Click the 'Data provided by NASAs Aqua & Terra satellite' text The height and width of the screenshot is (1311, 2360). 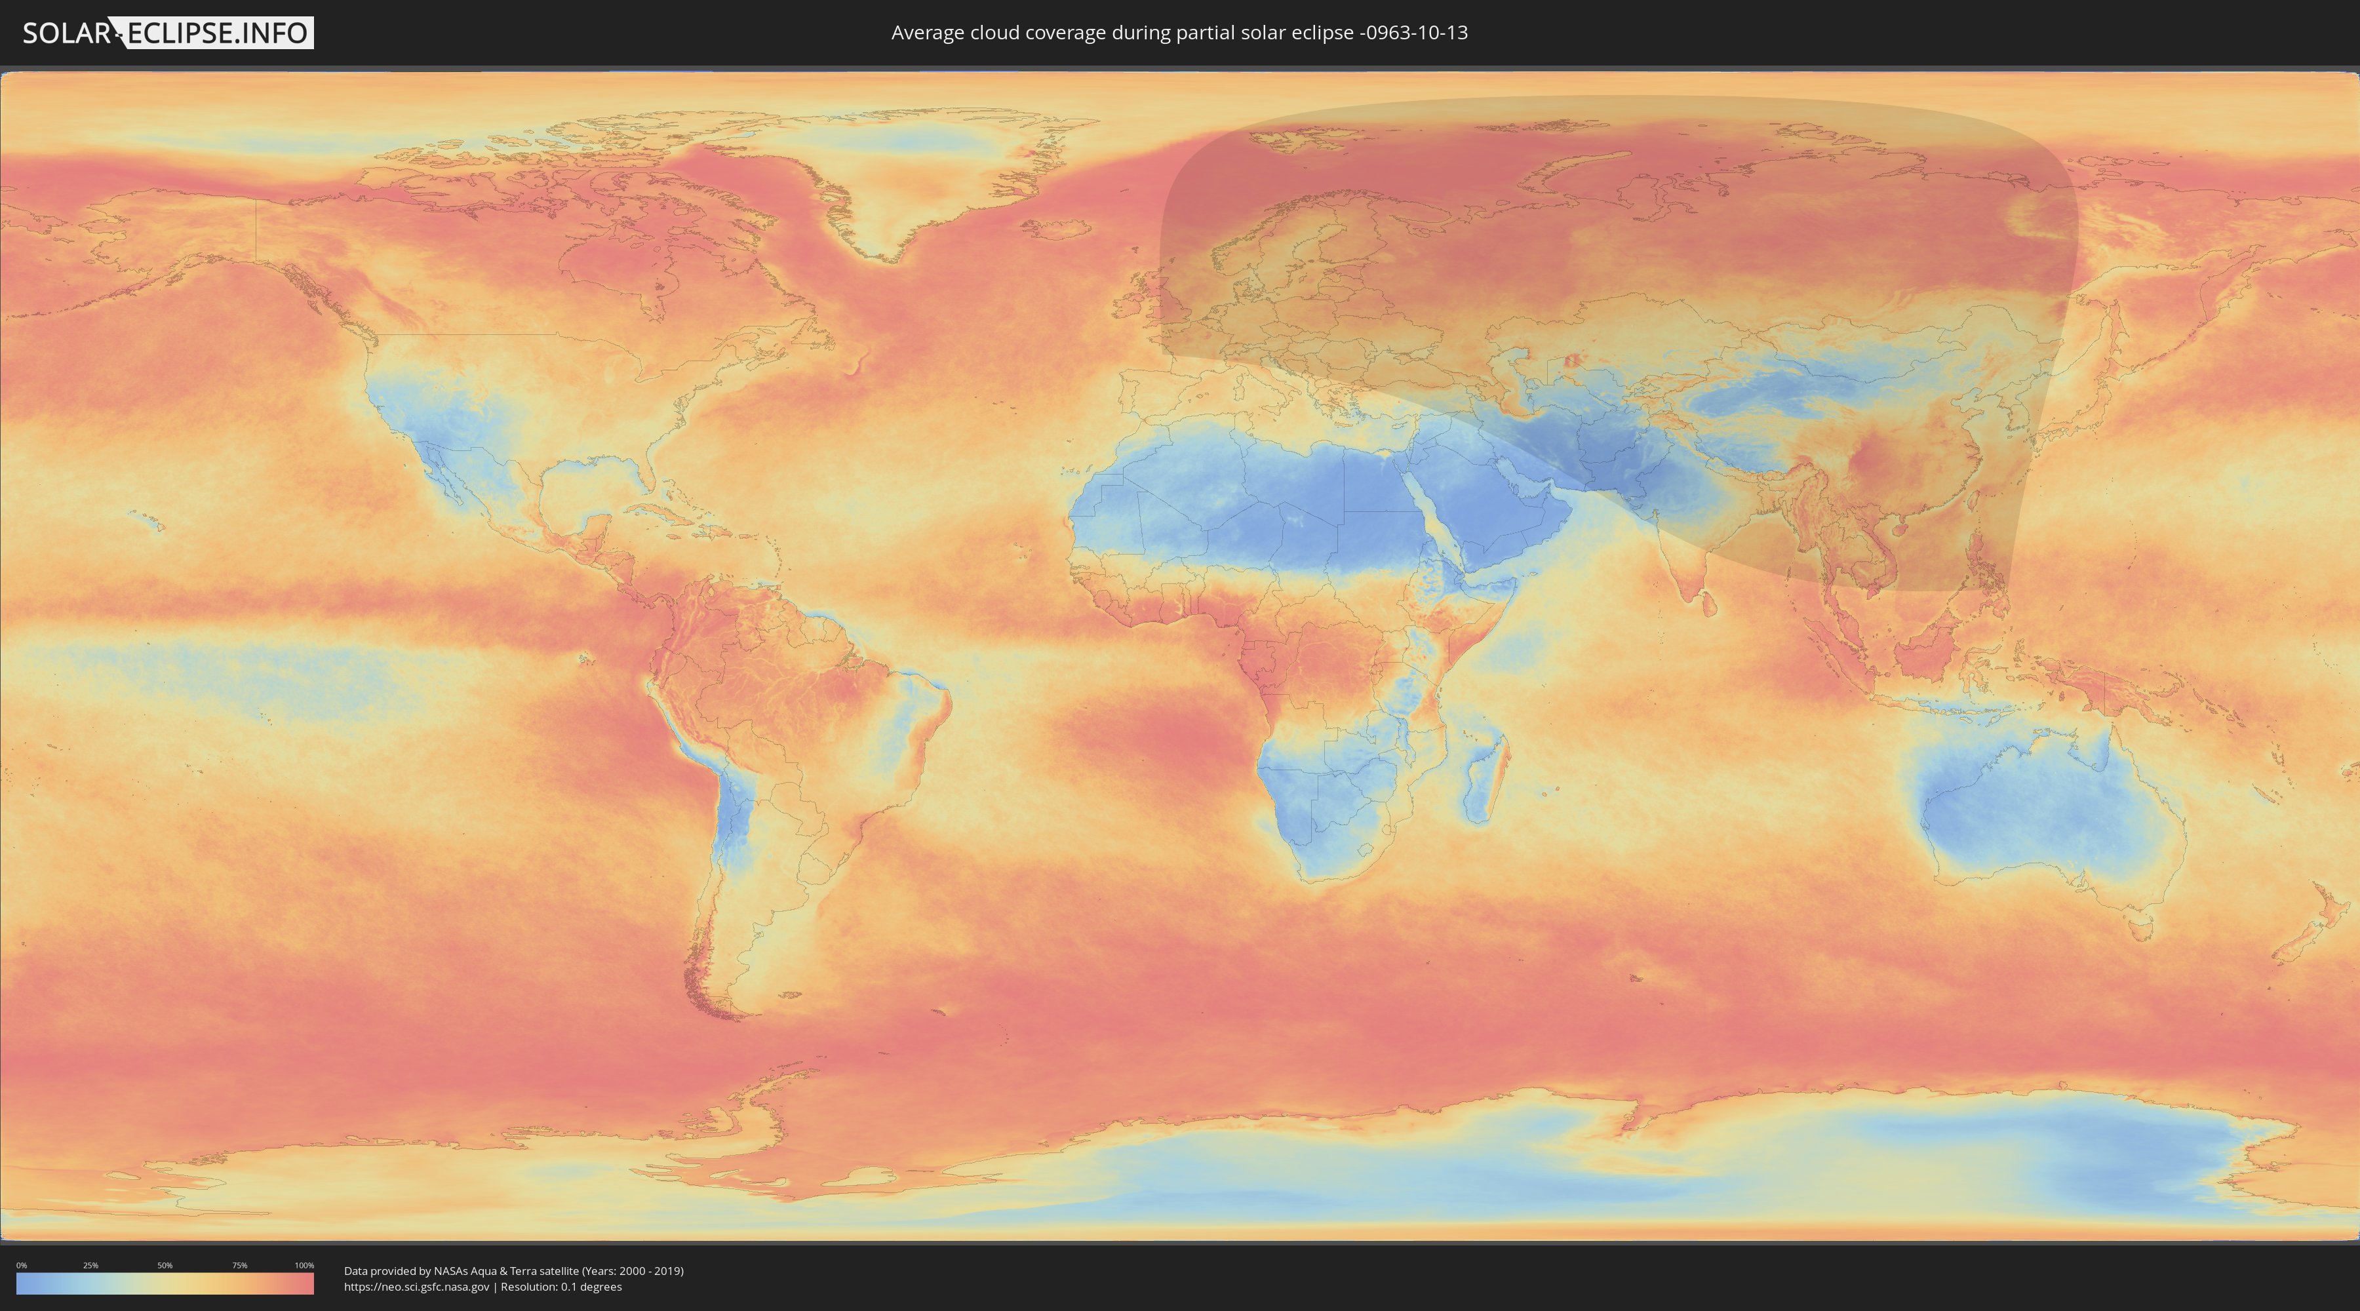[461, 1271]
